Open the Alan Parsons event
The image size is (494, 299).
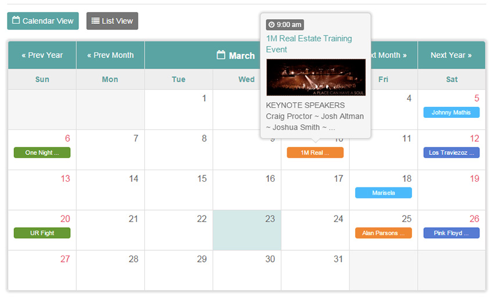click(383, 233)
